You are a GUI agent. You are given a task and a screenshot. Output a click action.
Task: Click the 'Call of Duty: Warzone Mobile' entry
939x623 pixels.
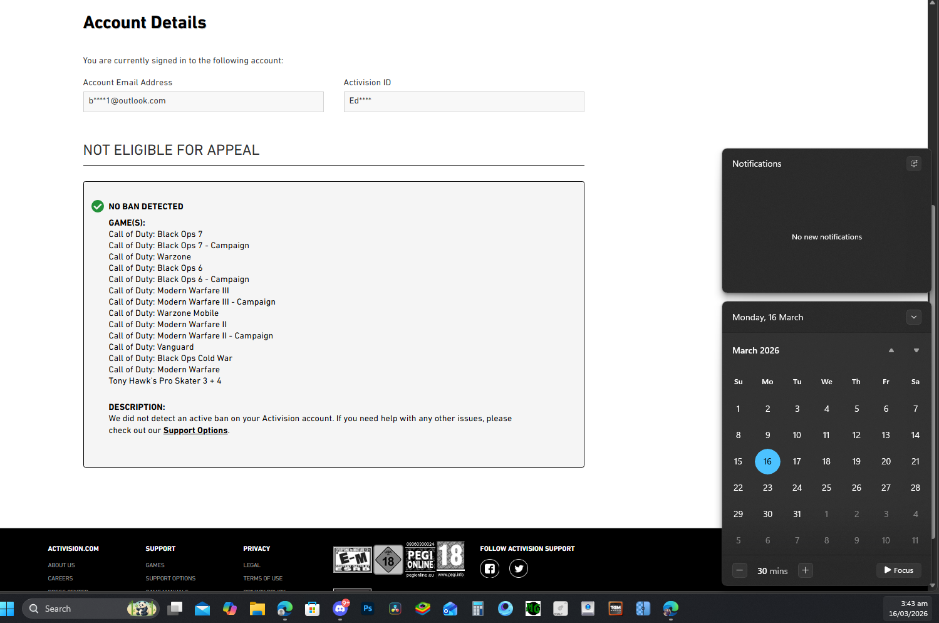click(163, 313)
